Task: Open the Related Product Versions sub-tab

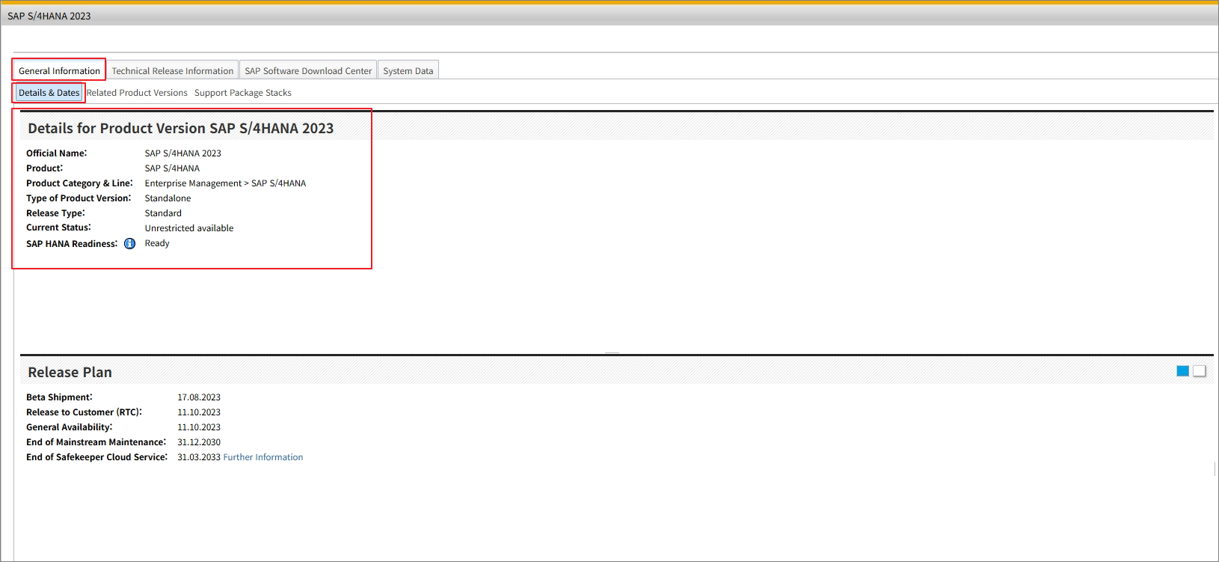Action: (x=137, y=93)
